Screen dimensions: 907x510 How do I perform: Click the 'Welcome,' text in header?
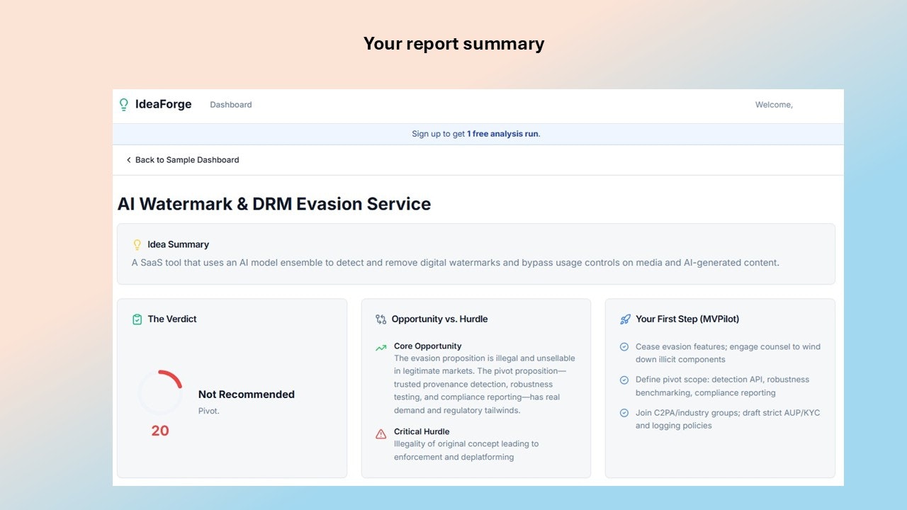click(774, 105)
